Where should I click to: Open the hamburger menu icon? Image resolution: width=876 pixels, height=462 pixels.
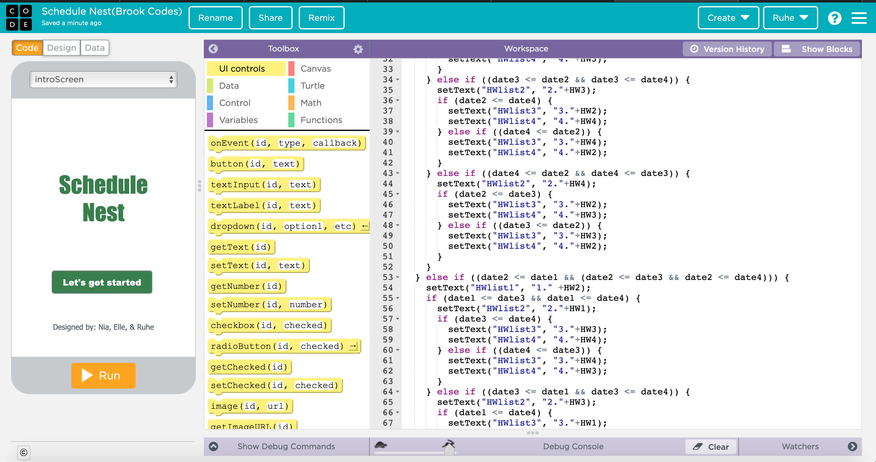click(x=859, y=18)
